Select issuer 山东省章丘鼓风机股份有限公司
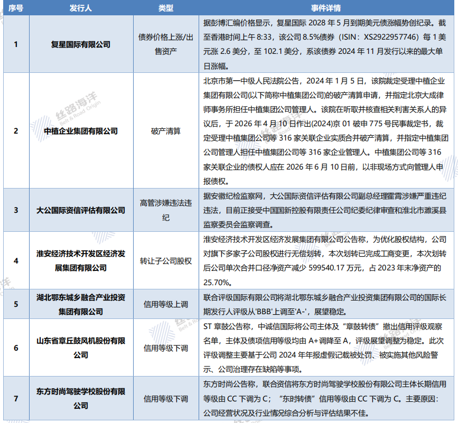Viewport: 458px width, 423px height. pyautogui.click(x=80, y=347)
